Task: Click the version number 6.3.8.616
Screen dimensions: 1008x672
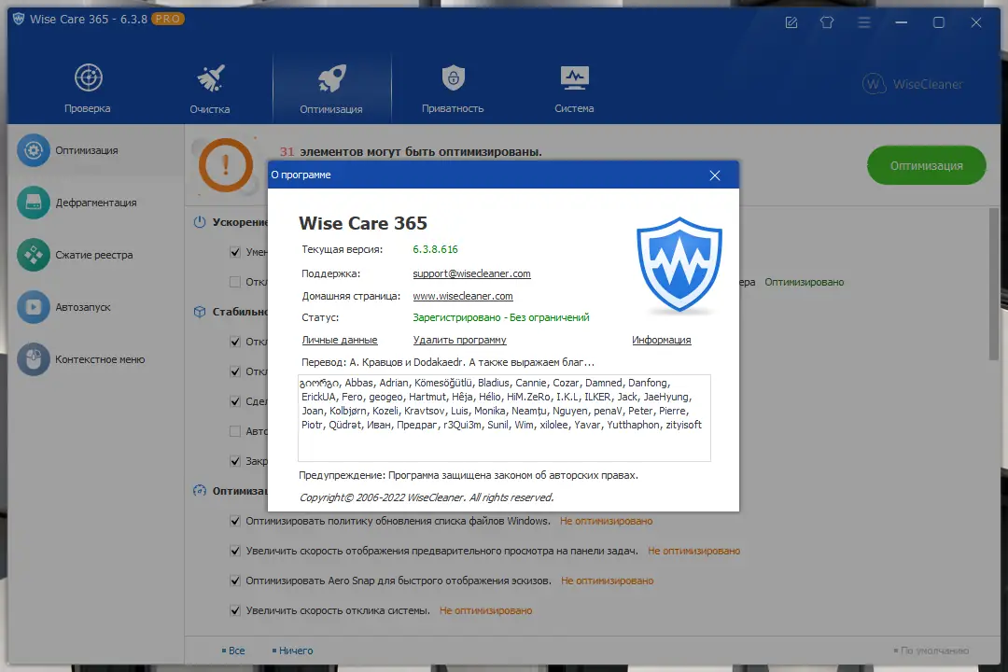Action: point(435,249)
